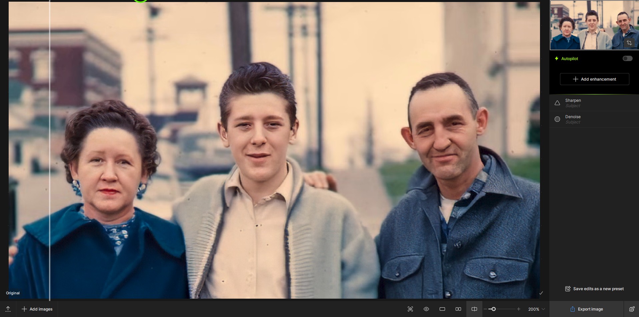Click the zoom out minus icon

click(486, 309)
